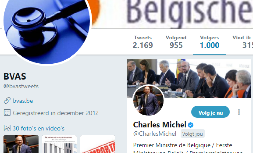Image resolution: width=253 pixels, height=153 pixels.
Task: Open the Volgend tab showing 955
Action: [176, 42]
